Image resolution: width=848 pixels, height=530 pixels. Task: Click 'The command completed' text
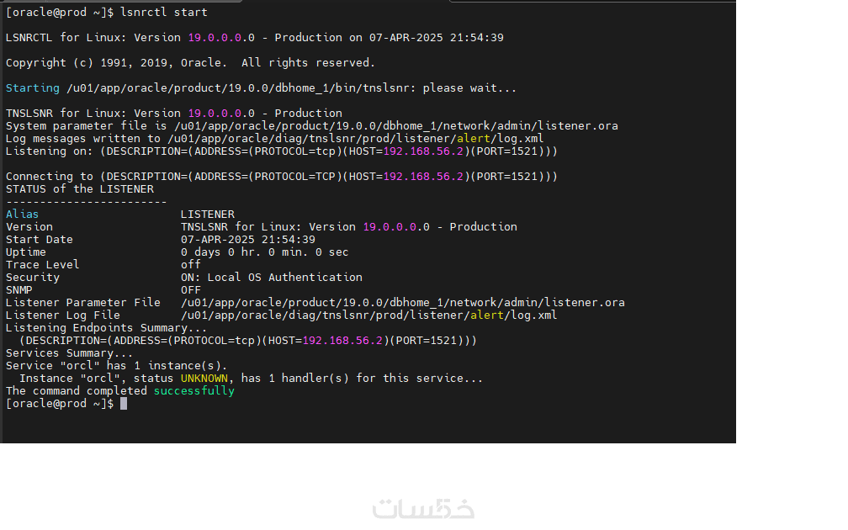[77, 391]
